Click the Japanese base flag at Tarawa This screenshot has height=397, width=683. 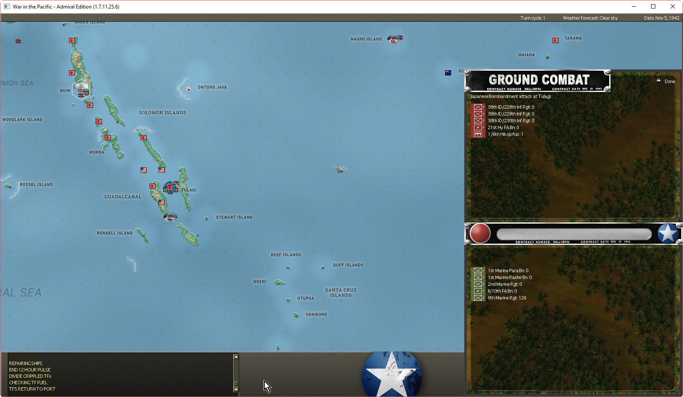556,40
